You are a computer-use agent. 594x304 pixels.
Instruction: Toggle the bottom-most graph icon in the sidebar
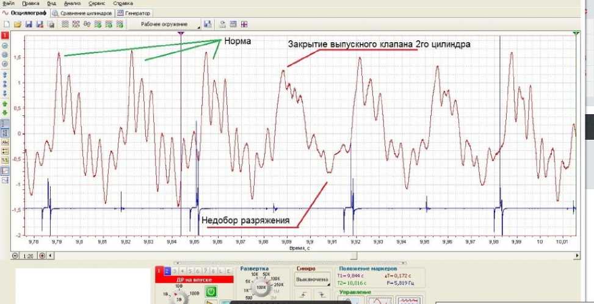point(5,181)
